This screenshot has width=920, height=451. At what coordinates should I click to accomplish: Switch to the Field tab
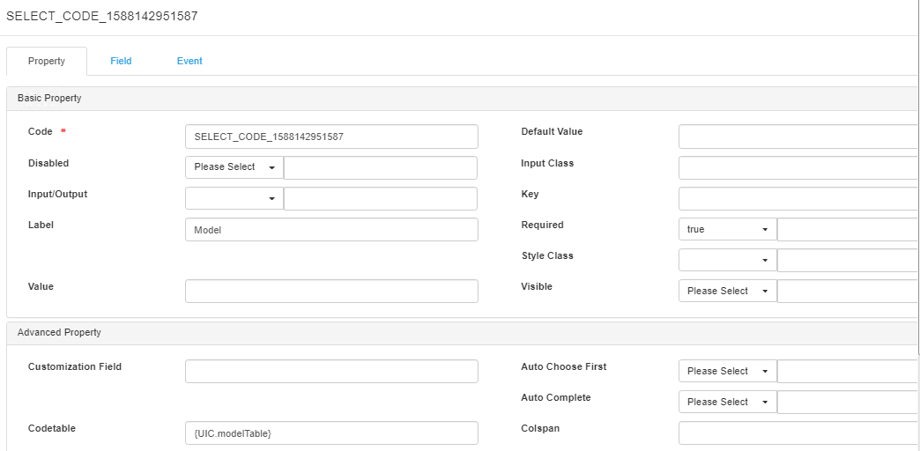click(121, 61)
